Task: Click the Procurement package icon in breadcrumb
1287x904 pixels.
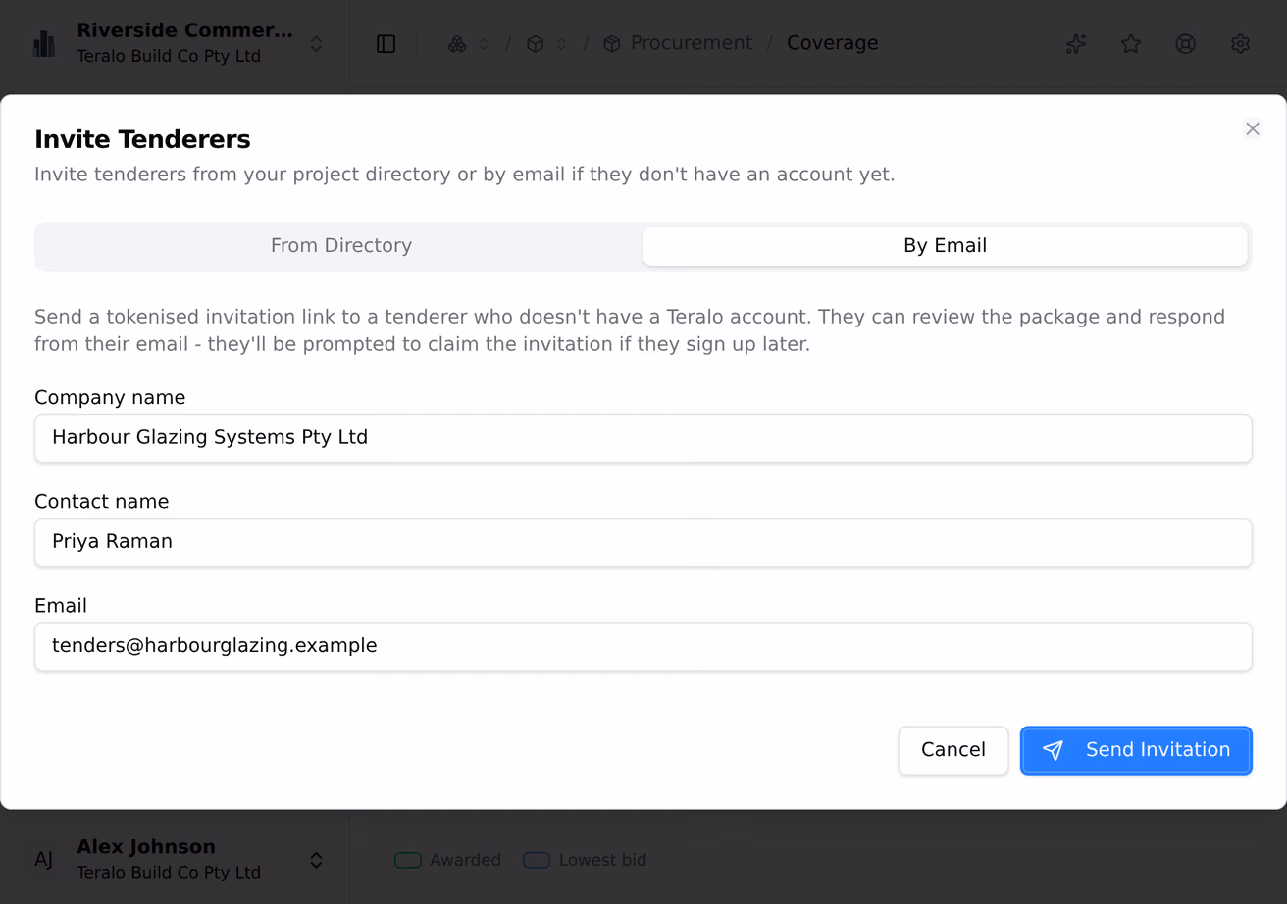Action: pyautogui.click(x=612, y=44)
